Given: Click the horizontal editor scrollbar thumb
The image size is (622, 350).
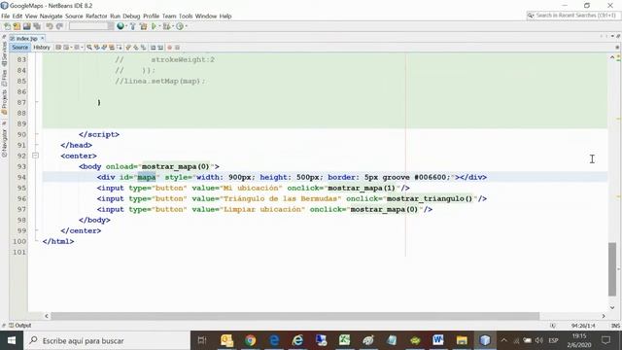Looking at the screenshot, I should click(x=294, y=316).
